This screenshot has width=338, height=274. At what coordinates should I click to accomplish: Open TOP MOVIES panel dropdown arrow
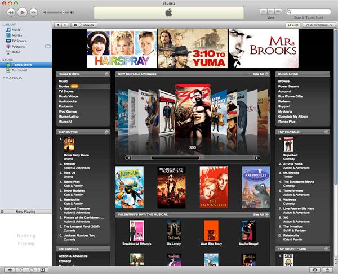tap(106, 132)
